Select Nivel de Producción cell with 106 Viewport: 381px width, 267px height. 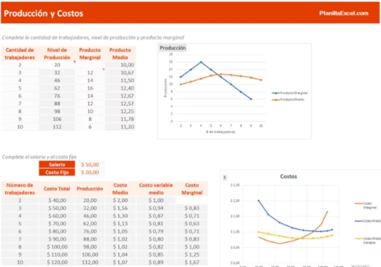tap(57, 119)
